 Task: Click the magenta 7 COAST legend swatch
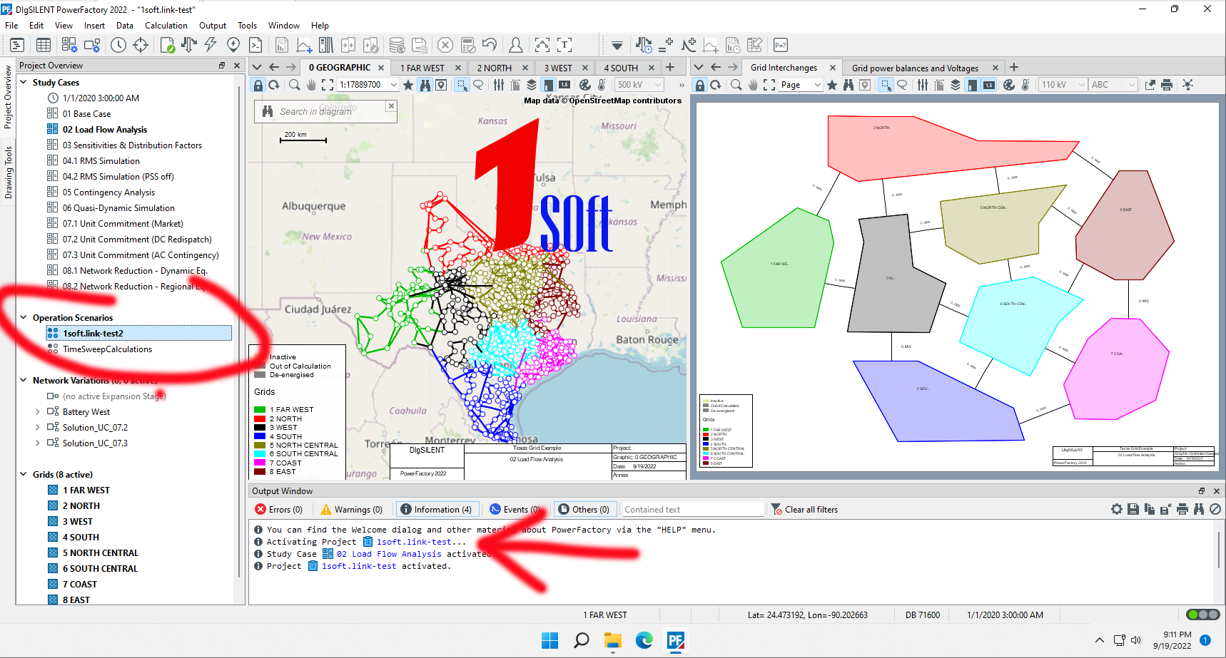(260, 463)
